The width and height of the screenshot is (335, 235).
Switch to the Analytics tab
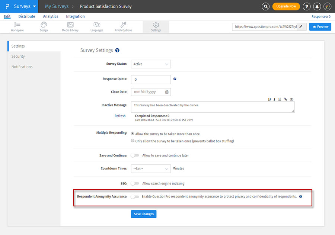(51, 16)
